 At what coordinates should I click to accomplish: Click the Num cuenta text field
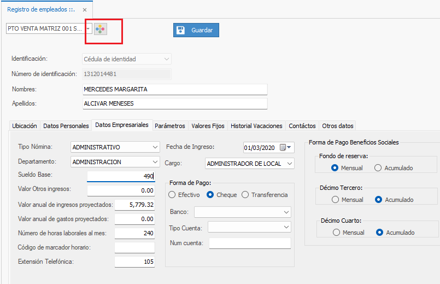click(250, 244)
